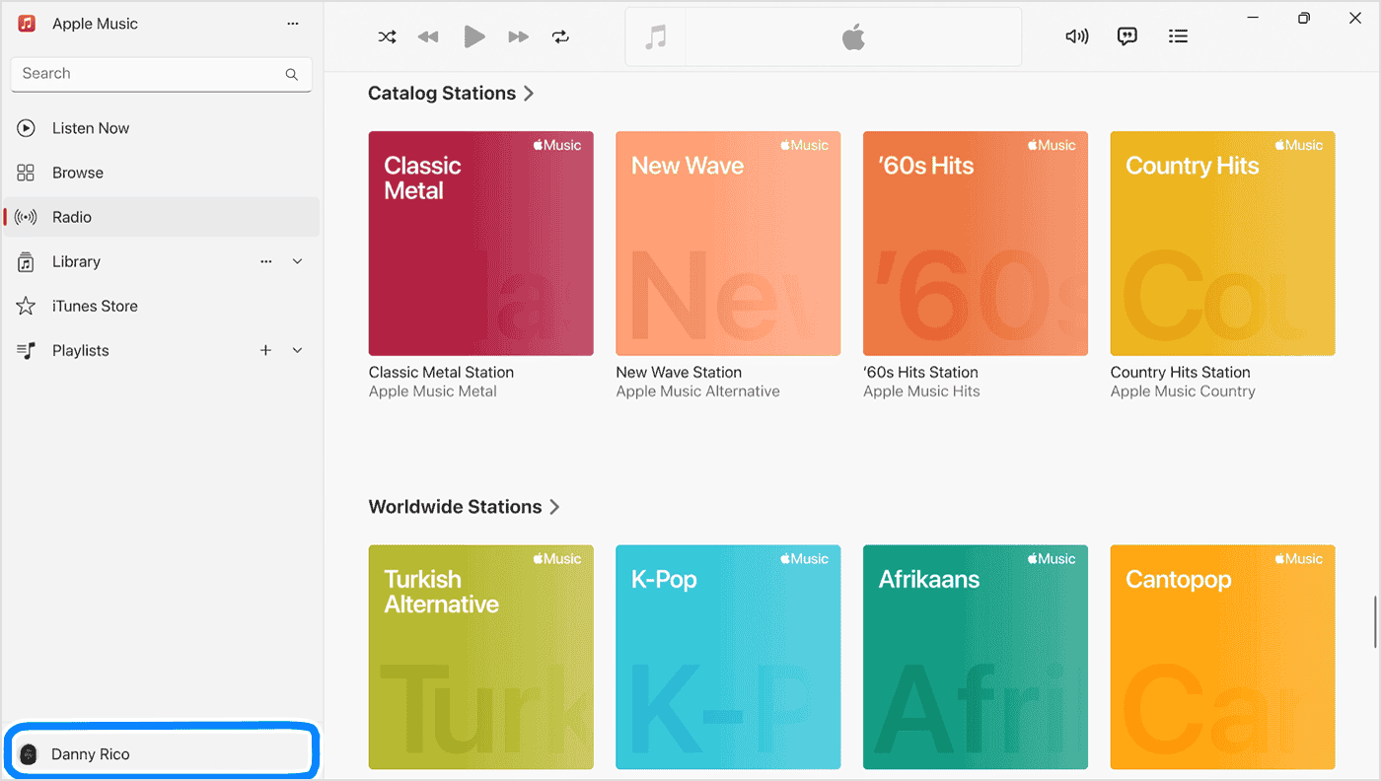Open the Library options ellipsis menu
The image size is (1381, 781).
click(265, 261)
